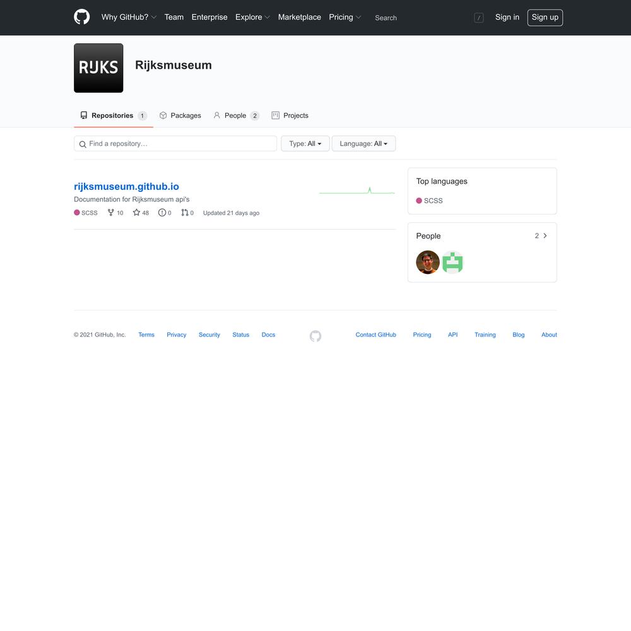Switch to the Repositories tab

tap(114, 115)
